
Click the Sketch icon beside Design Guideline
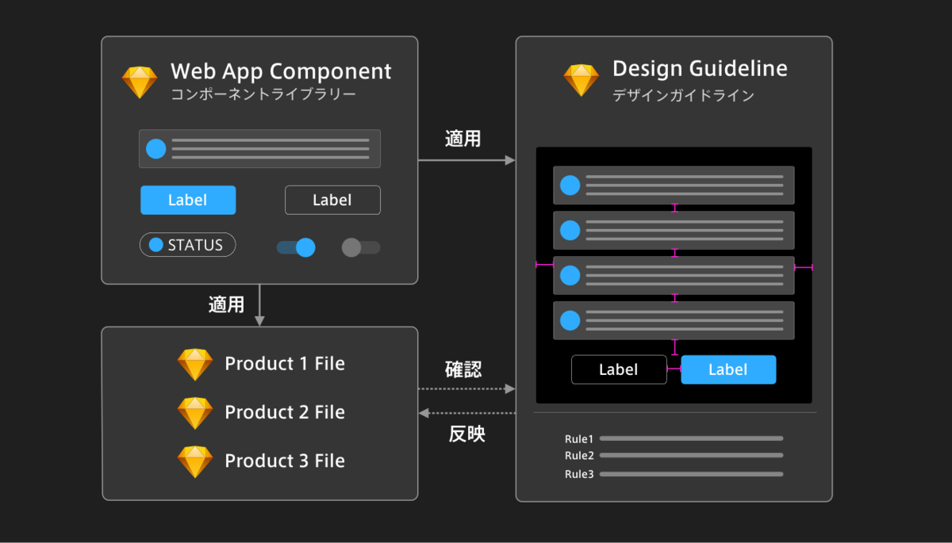582,81
